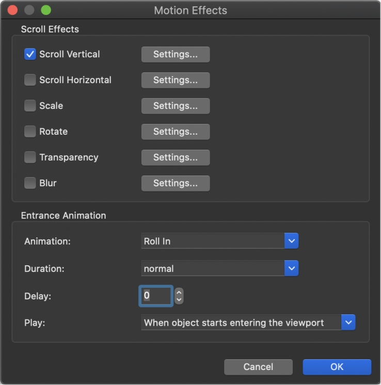Screen dimensions: 381x385
Task: Cancel the Motion Effects dialog
Action: [x=258, y=367]
